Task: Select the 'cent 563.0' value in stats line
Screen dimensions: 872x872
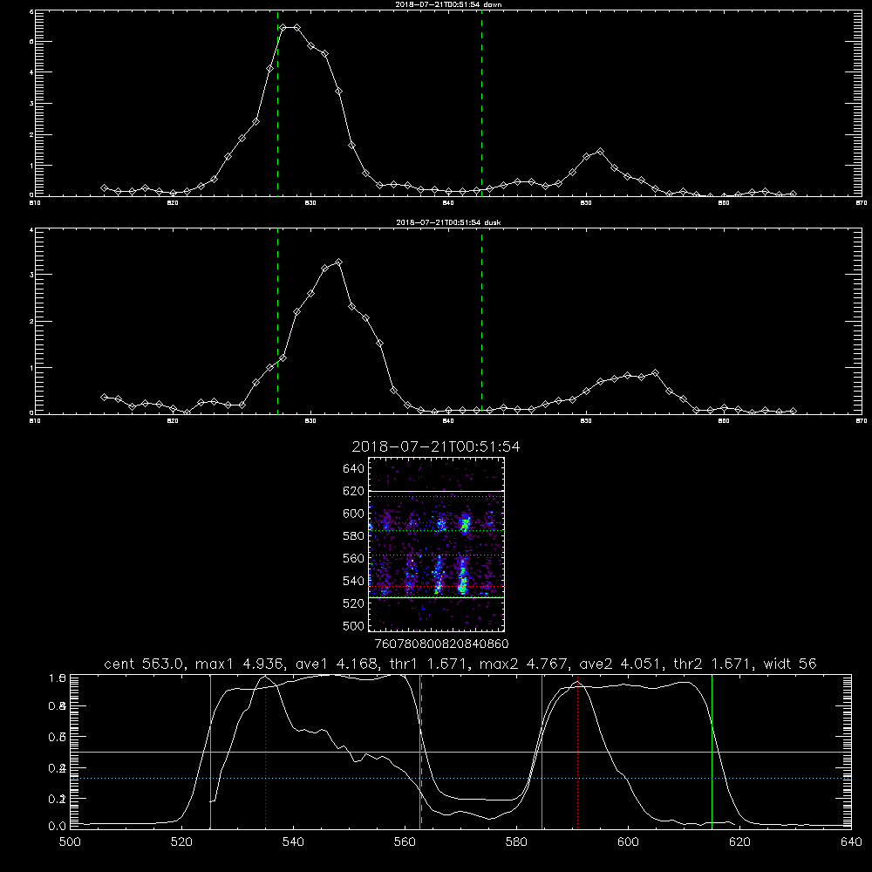Action: click(144, 664)
